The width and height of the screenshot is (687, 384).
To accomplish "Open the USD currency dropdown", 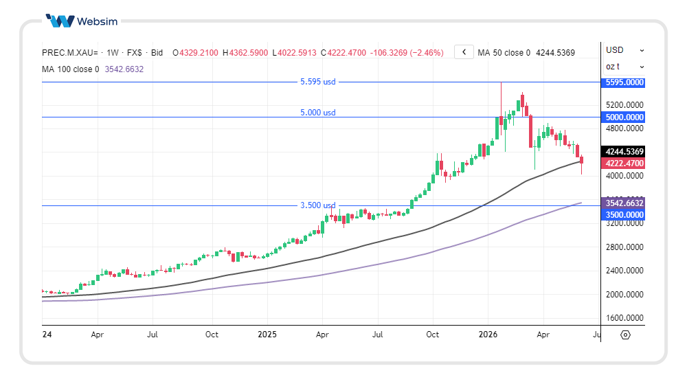I will point(624,50).
